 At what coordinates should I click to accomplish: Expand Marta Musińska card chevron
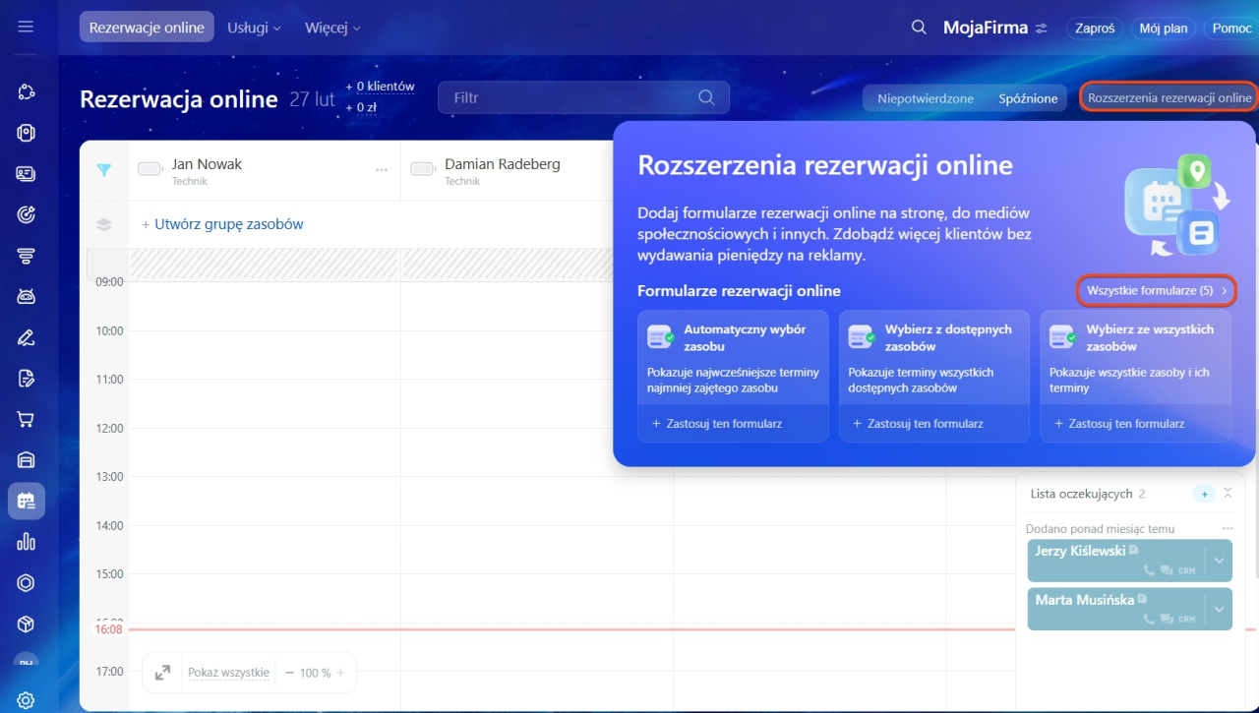point(1219,609)
